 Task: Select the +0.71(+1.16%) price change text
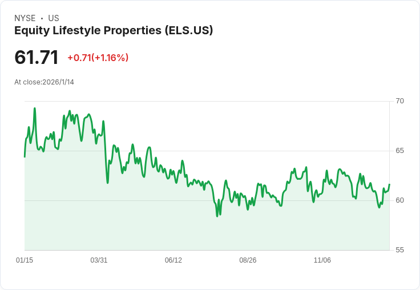tap(98, 58)
